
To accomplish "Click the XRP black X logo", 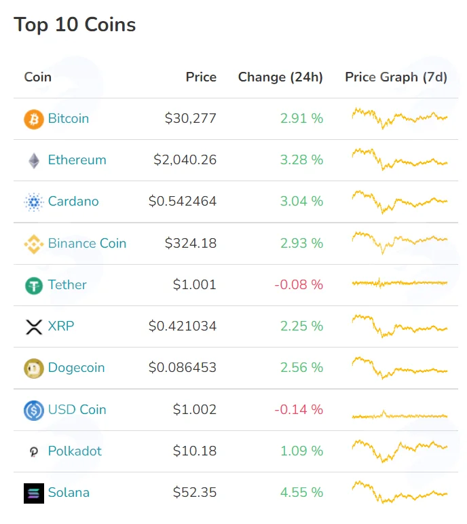I will click(x=34, y=327).
